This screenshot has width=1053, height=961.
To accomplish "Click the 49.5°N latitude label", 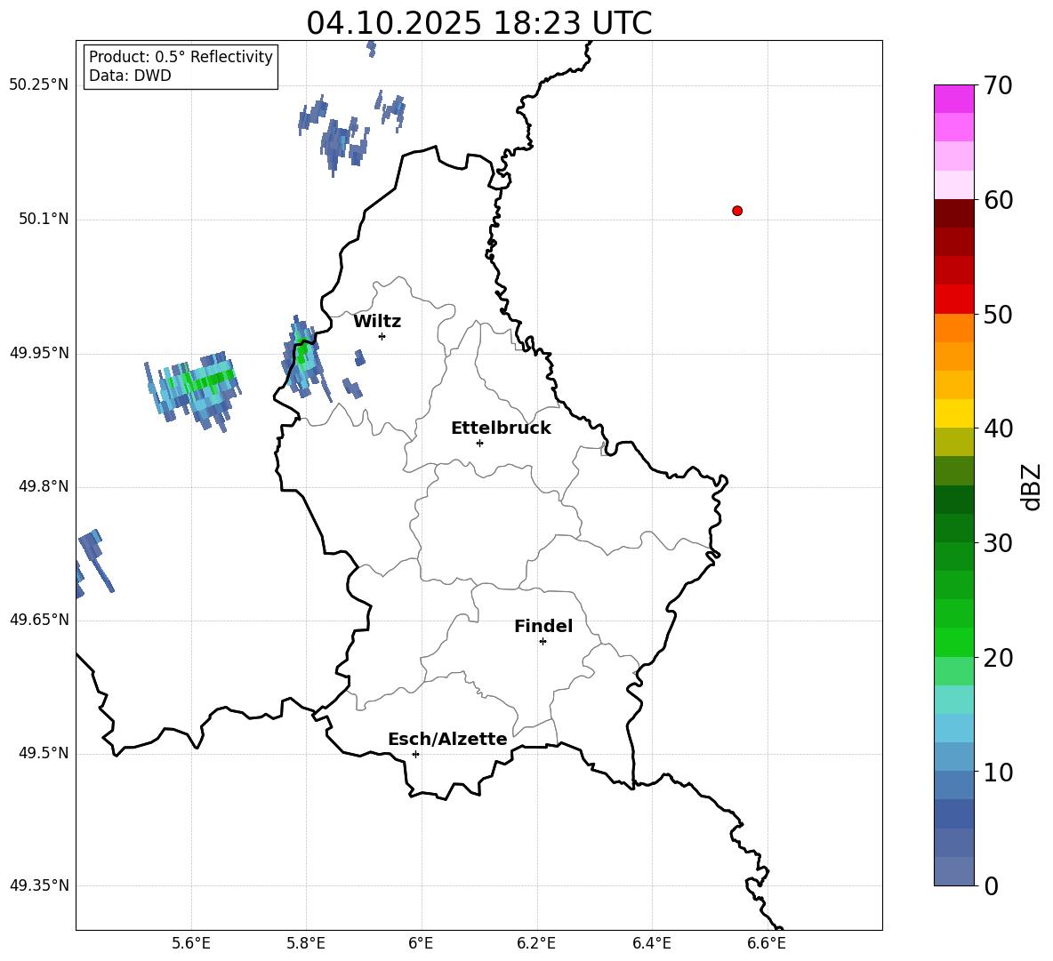I will point(44,753).
